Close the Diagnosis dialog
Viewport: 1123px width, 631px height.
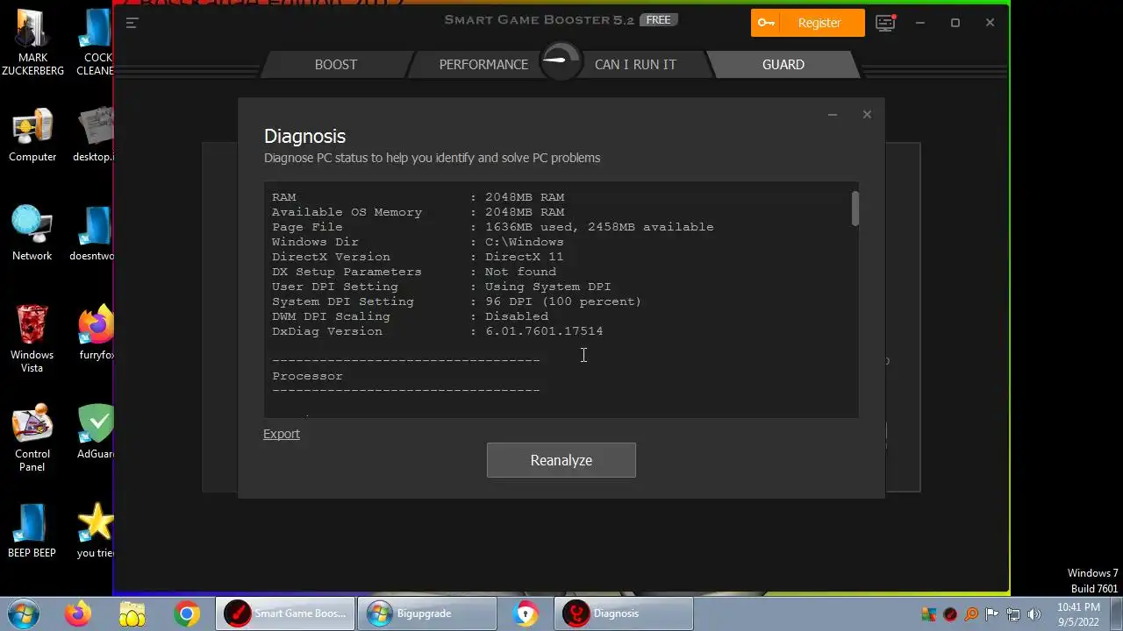(867, 114)
